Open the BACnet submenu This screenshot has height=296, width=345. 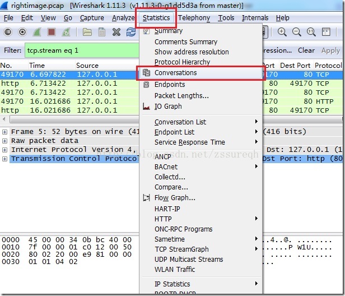coord(201,166)
